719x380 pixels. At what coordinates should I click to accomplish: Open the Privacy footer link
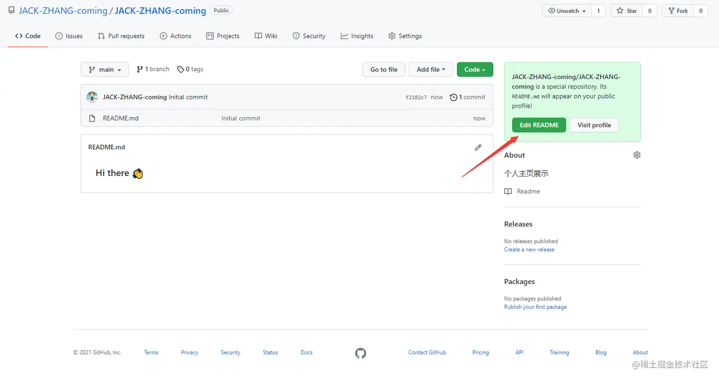pyautogui.click(x=190, y=352)
